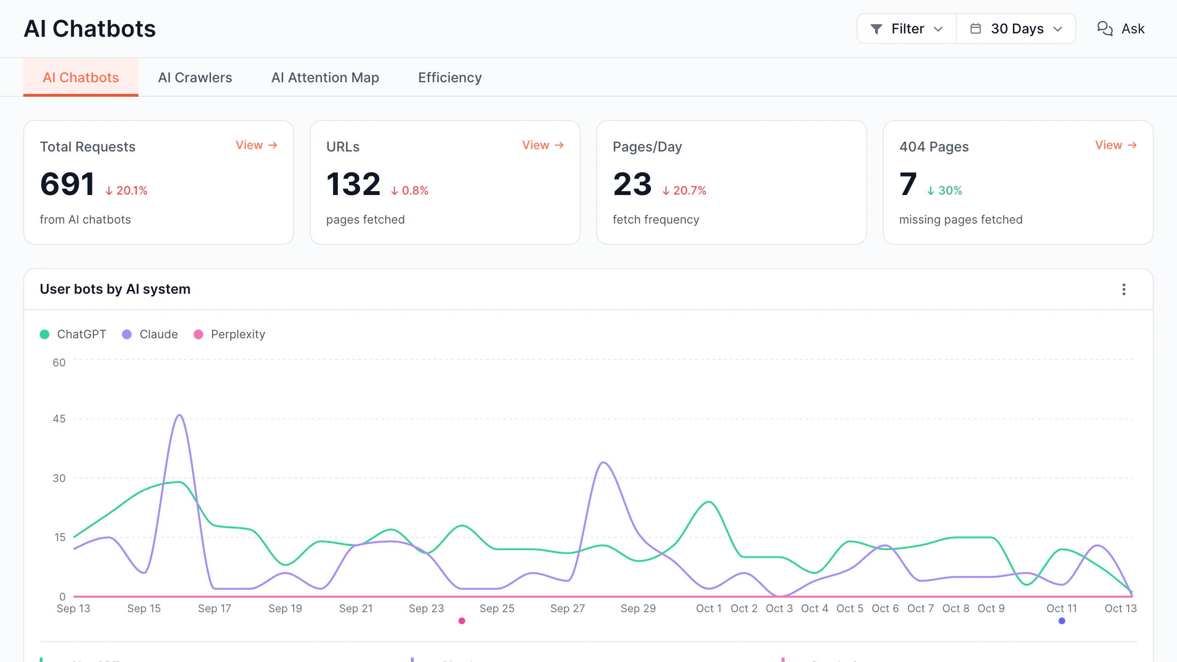The width and height of the screenshot is (1177, 662).
Task: Switch to the AI Chatbots tab
Action: coord(81,77)
